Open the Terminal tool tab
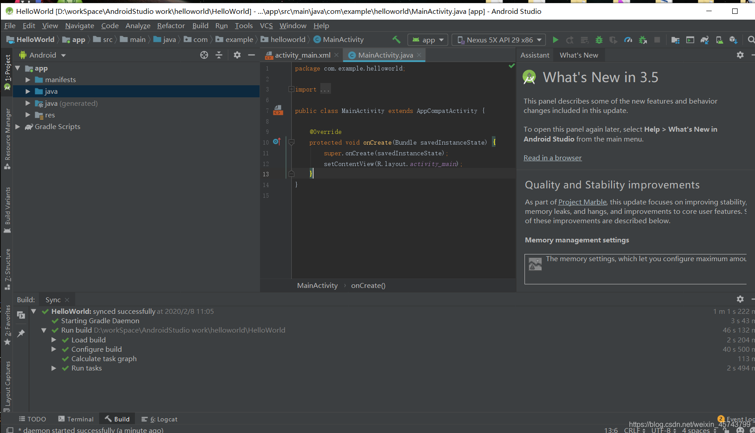Screen dimensions: 755x433 pos(76,419)
